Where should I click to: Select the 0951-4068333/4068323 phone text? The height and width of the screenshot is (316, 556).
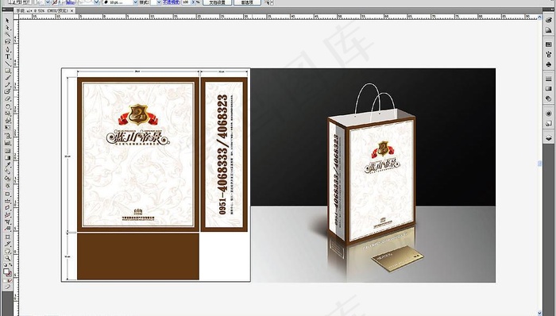click(x=222, y=155)
